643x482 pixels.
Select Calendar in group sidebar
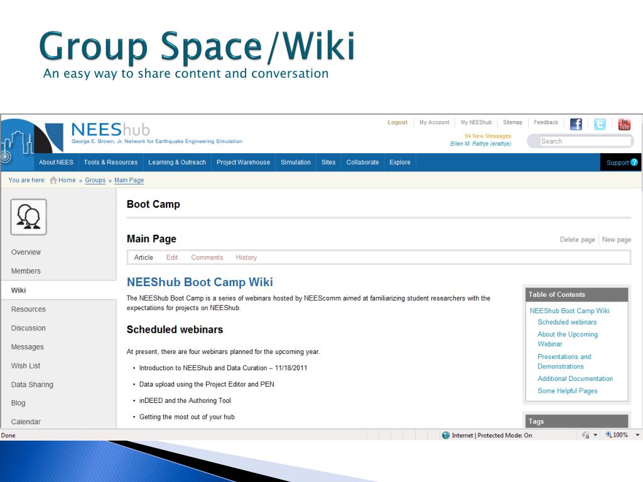tap(26, 422)
